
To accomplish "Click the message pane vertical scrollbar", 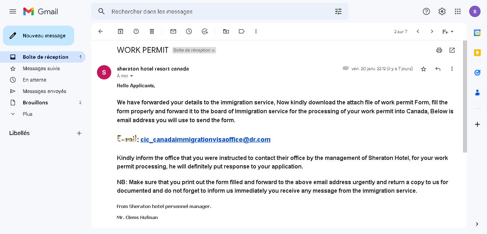I will [x=465, y=96].
